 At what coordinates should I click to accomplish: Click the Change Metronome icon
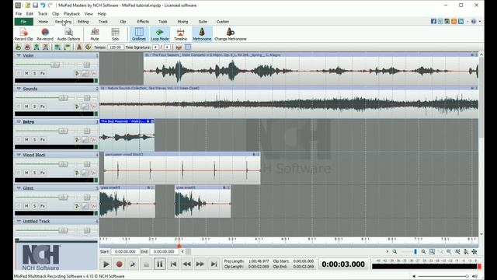(x=231, y=34)
